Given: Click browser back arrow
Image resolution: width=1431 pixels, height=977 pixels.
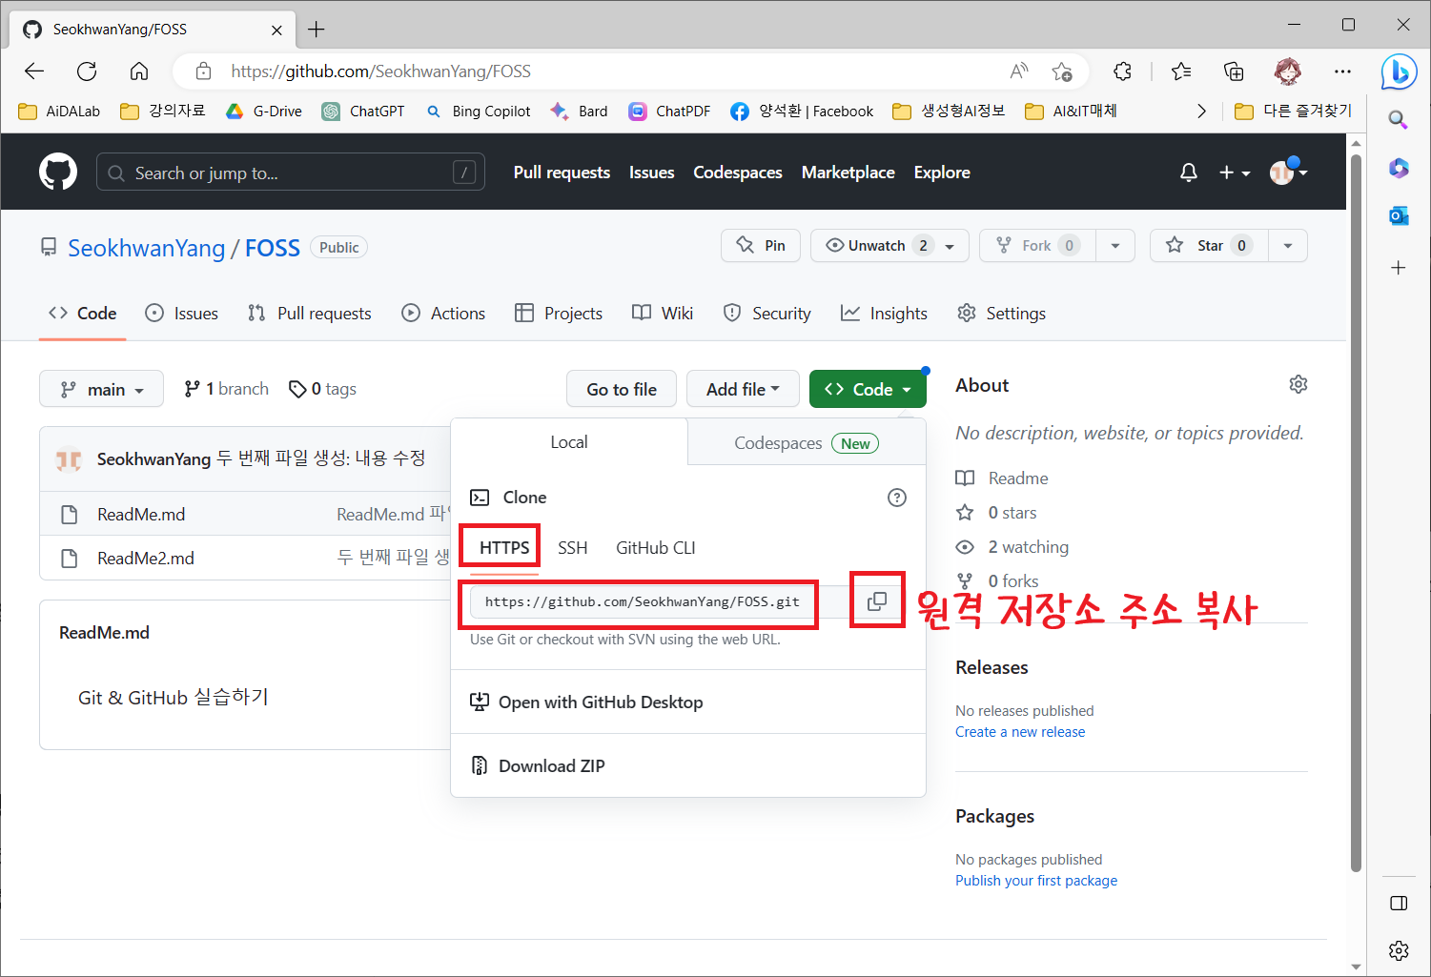Looking at the screenshot, I should pyautogui.click(x=34, y=71).
